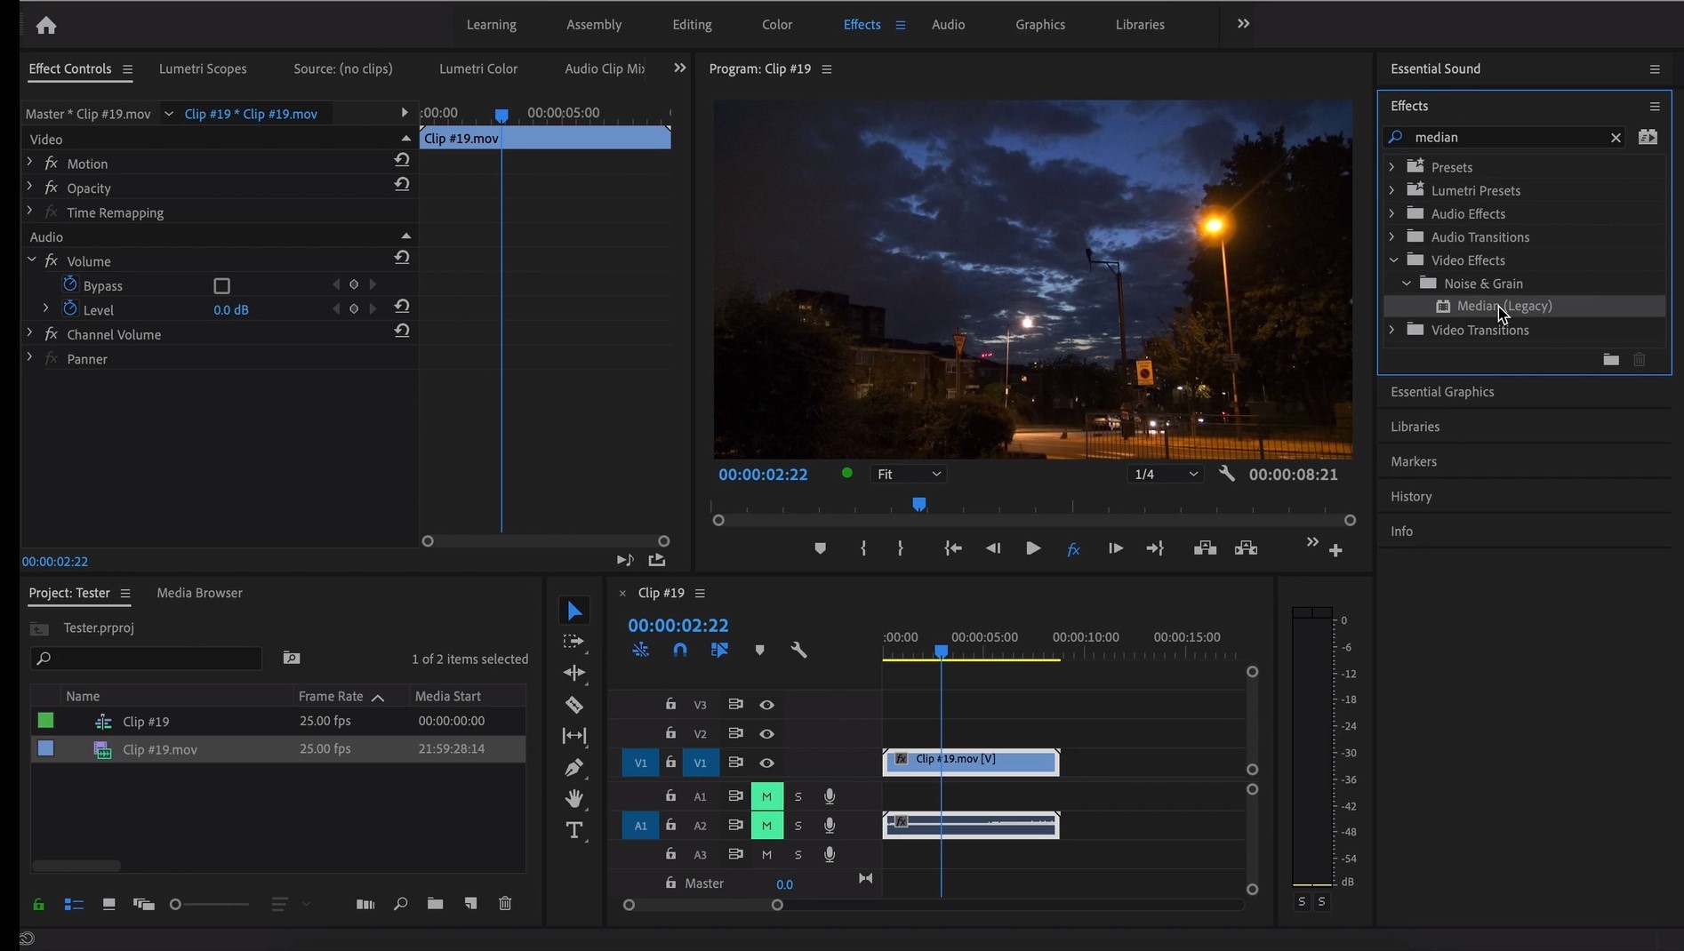Click the Home icon
The width and height of the screenshot is (1684, 951).
pos(46,25)
